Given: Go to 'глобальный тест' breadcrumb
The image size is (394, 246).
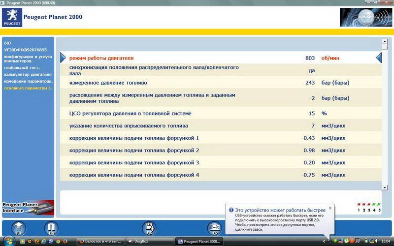Looking at the screenshot, I should click(x=22, y=68).
